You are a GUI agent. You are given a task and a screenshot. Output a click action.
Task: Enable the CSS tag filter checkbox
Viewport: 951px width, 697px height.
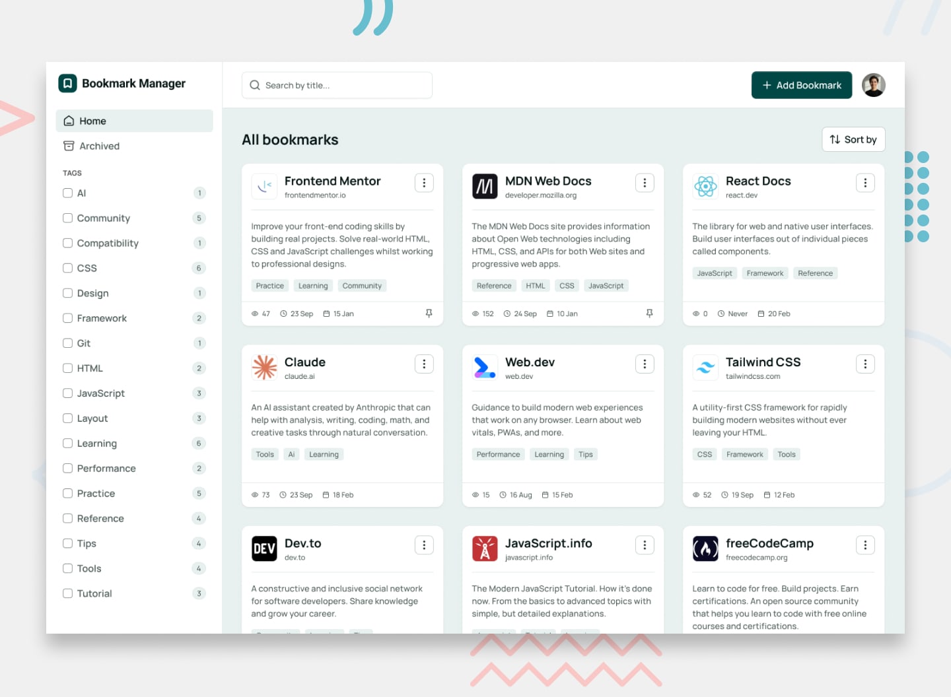[x=67, y=268]
